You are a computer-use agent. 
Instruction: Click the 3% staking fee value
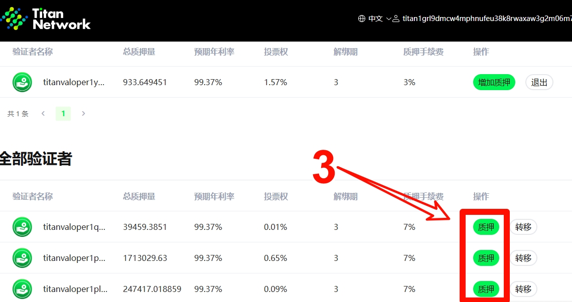click(409, 82)
